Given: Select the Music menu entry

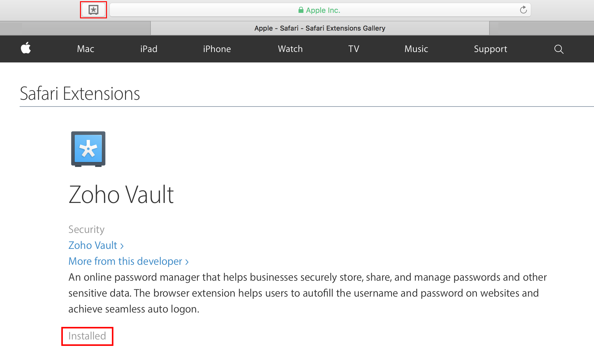Looking at the screenshot, I should pos(416,49).
